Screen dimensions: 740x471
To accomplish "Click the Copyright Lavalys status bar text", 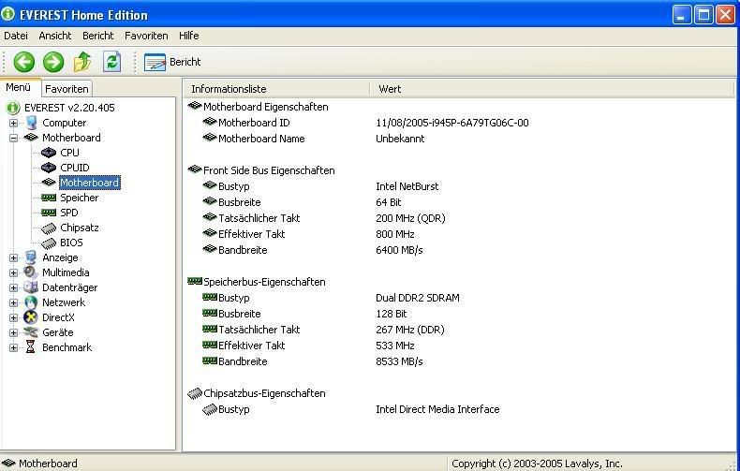I will (x=537, y=464).
